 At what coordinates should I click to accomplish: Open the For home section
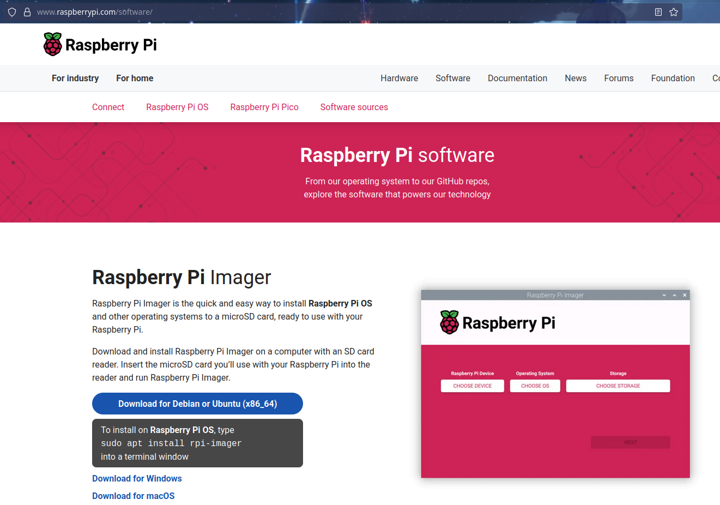[135, 79]
